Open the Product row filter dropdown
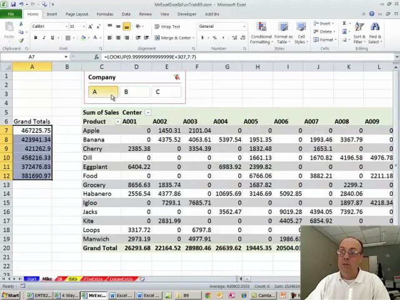Viewport: 400px width, 300px height. click(117, 122)
